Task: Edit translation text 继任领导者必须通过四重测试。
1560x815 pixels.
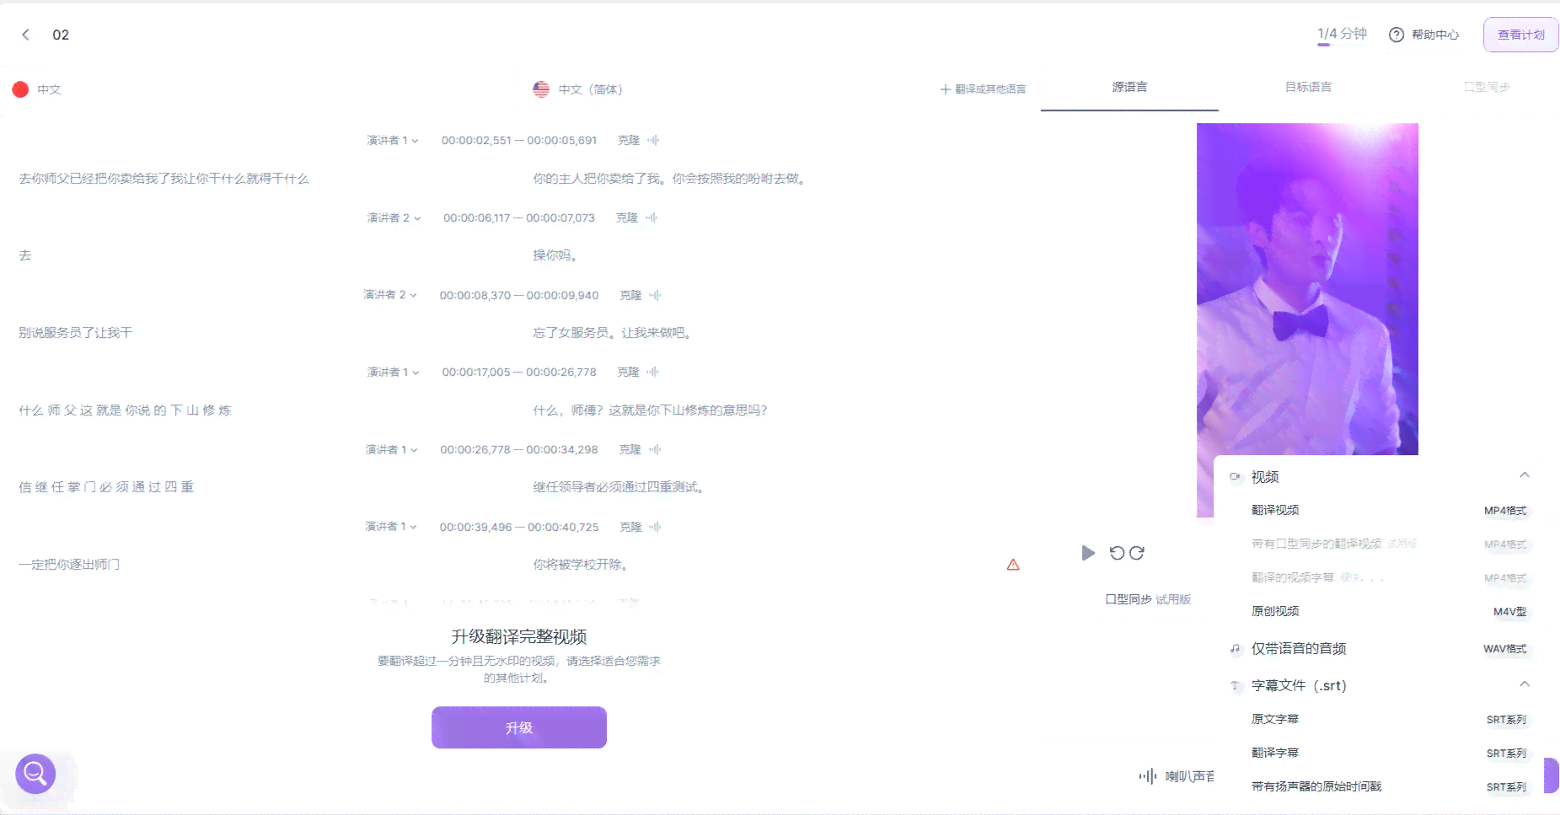Action: (x=619, y=487)
